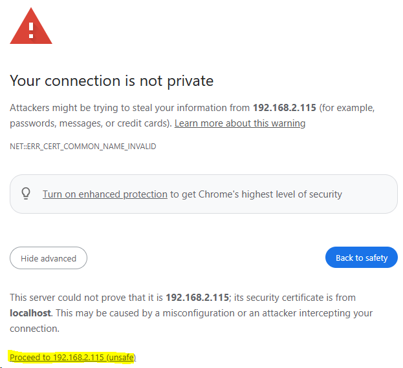Collapse details with the Hide advanced button
The height and width of the screenshot is (368, 403).
tap(49, 258)
